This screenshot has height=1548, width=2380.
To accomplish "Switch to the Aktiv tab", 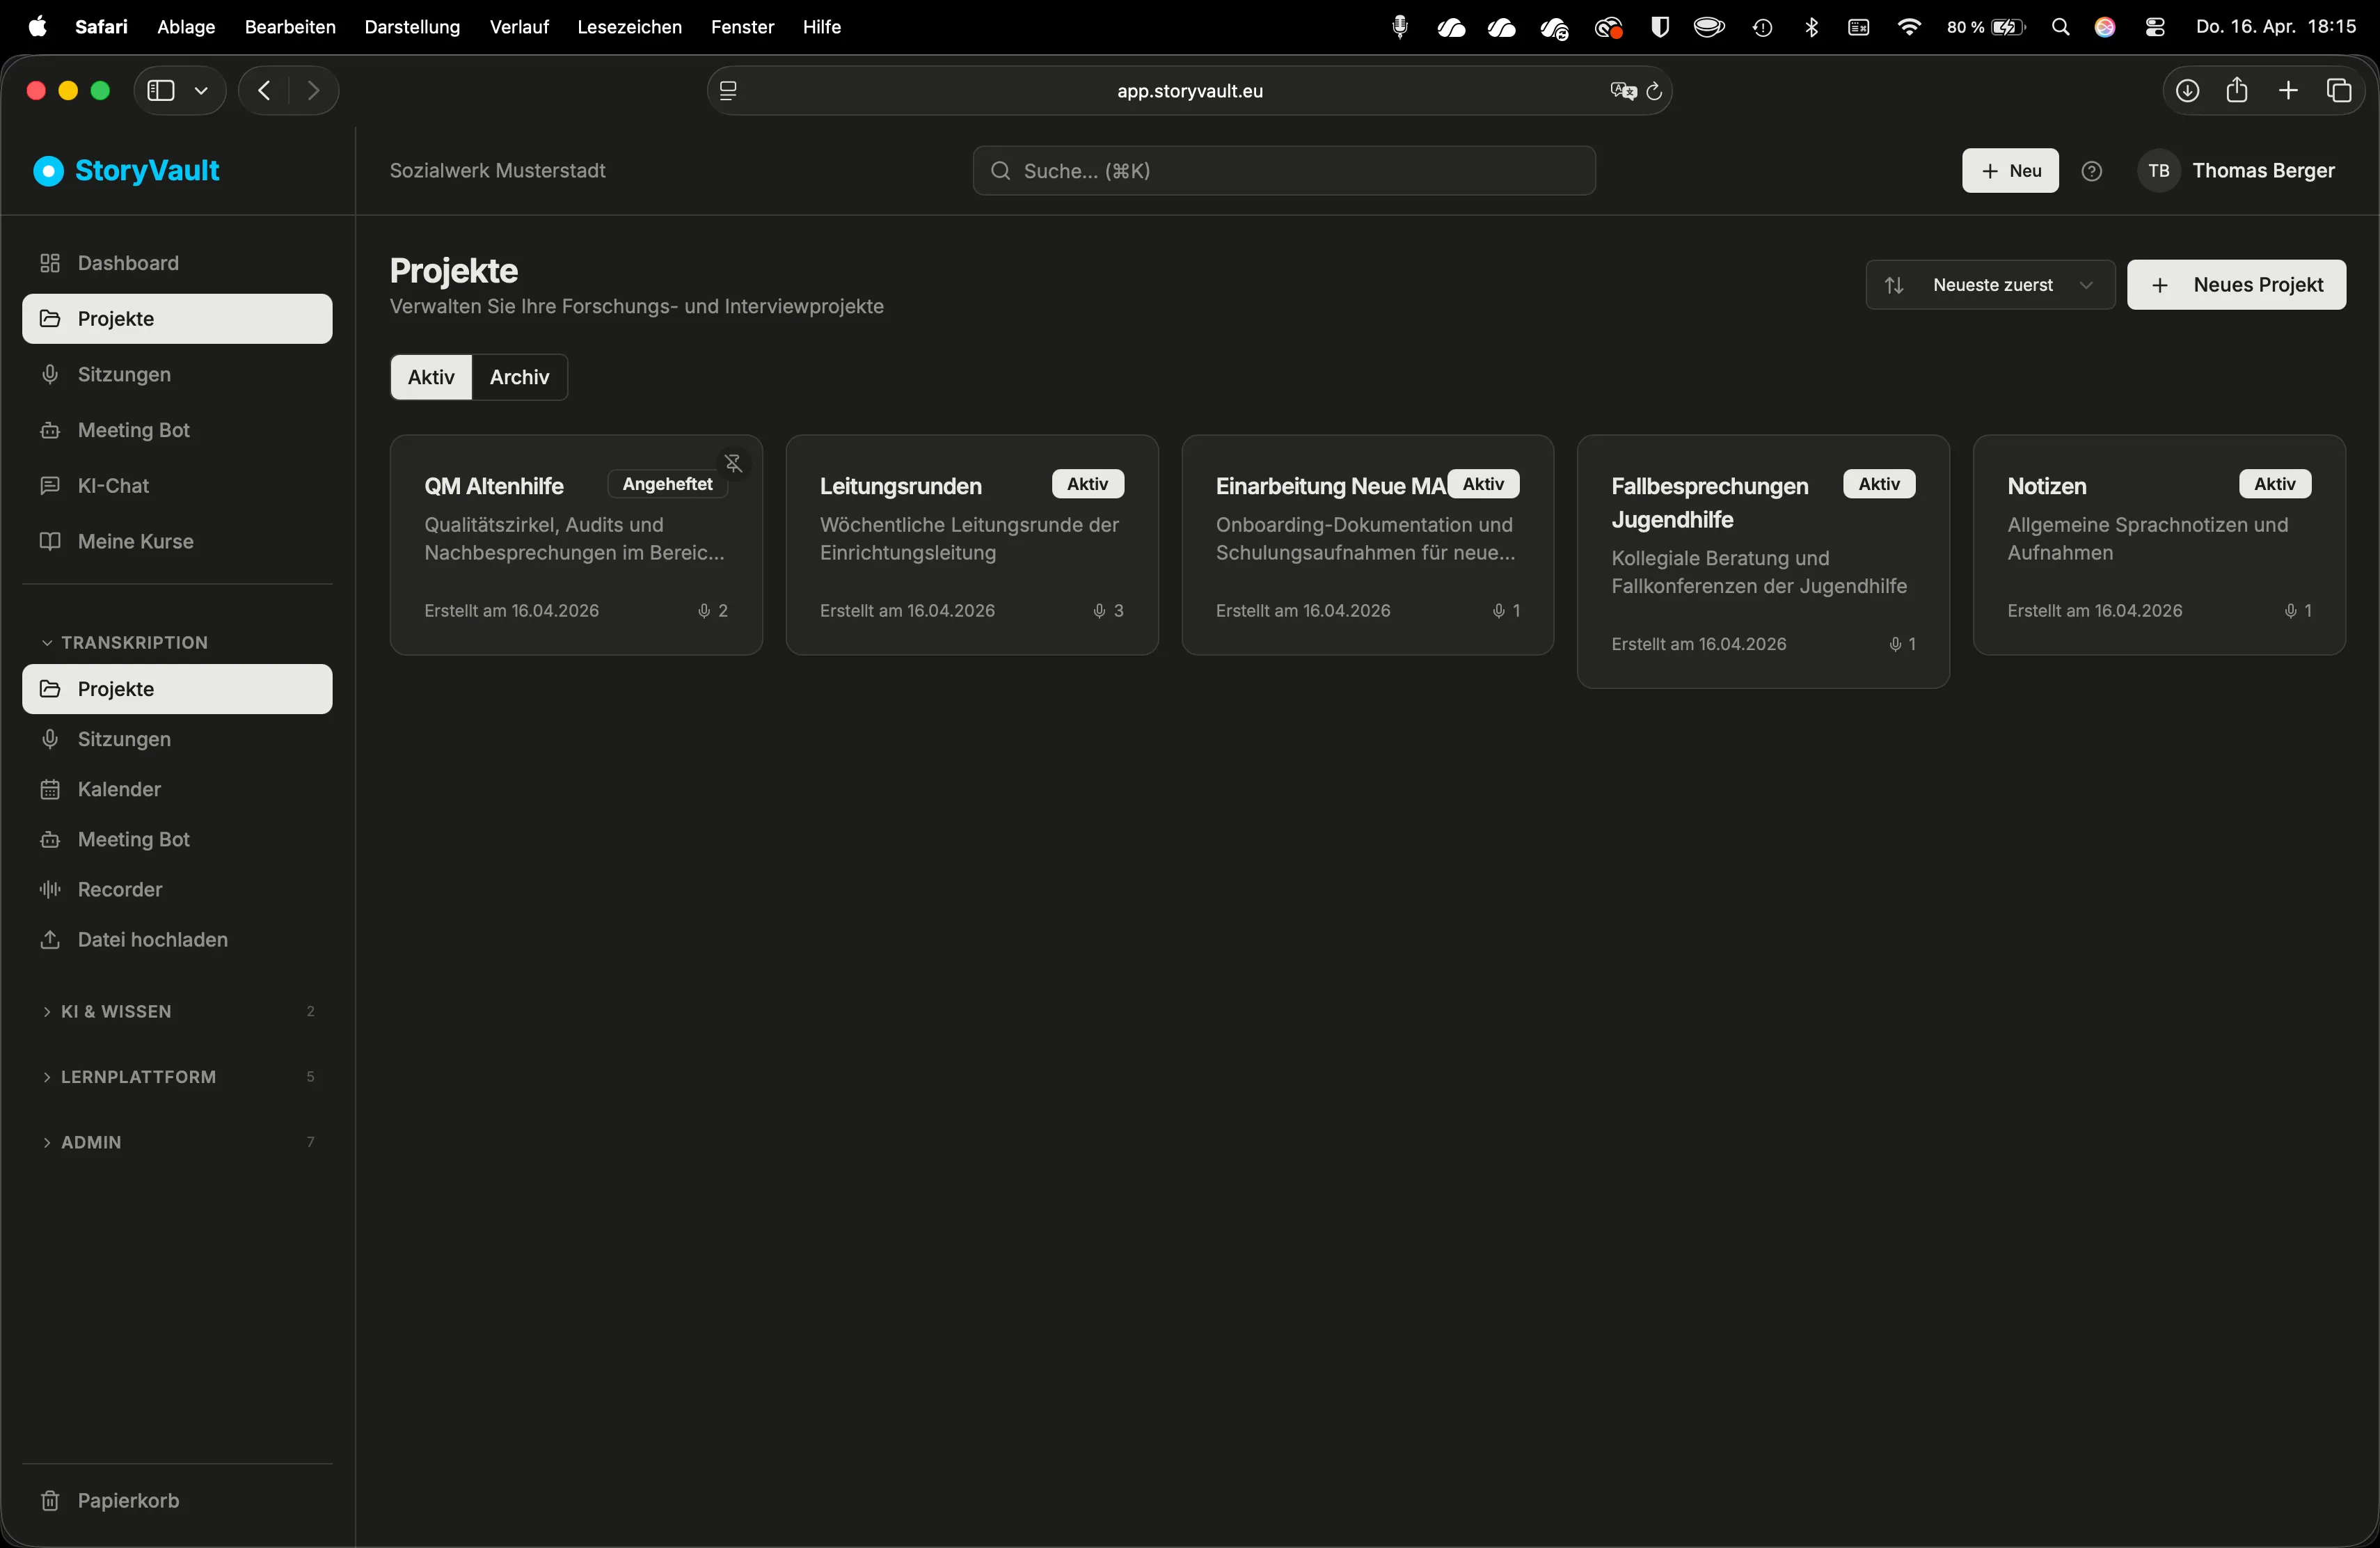I will (431, 377).
